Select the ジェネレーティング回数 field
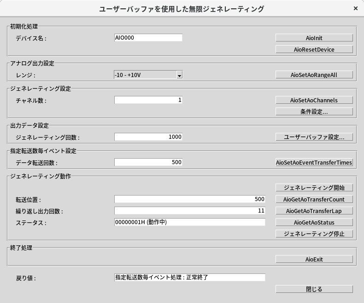Image resolution: width=364 pixels, height=303 pixels. pos(148,137)
